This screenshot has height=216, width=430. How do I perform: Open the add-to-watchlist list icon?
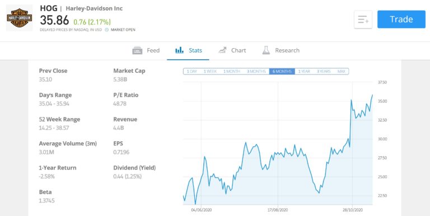tap(363, 20)
